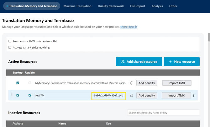Uncheck Lookup for test TM
Screen dimensions: 210x127
(18, 95)
